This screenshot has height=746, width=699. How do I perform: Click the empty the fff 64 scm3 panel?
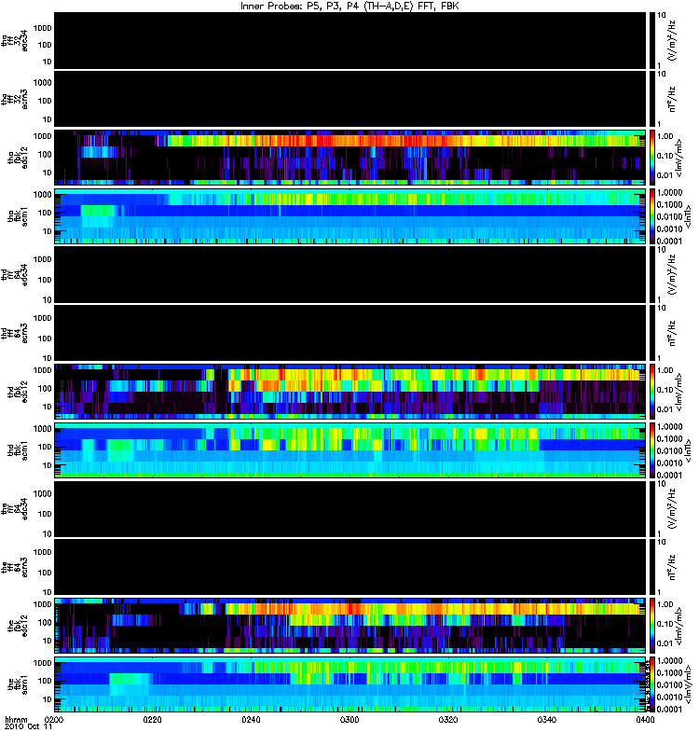(x=349, y=567)
